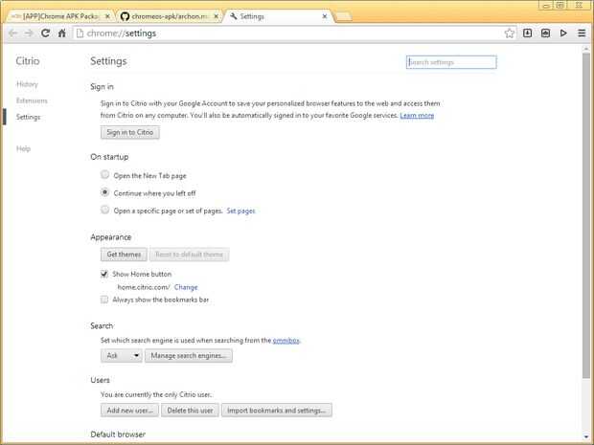Click the play arrow toolbar icon
The width and height of the screenshot is (594, 445).
click(x=563, y=33)
